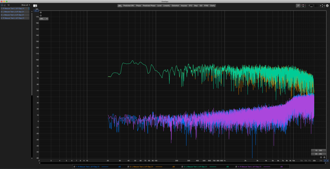This screenshot has width=330, height=169.
Task: Open the Show all filter dropdown
Action: pos(26,5)
